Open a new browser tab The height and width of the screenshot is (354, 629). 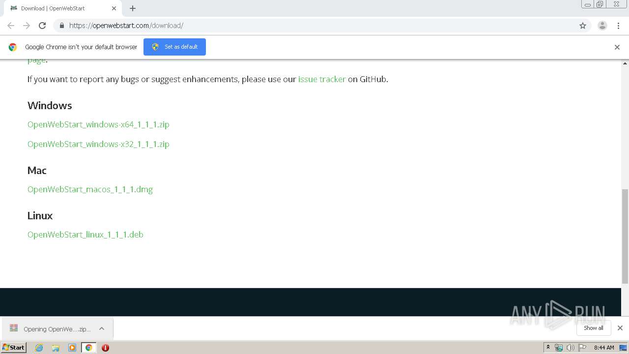coord(133,8)
